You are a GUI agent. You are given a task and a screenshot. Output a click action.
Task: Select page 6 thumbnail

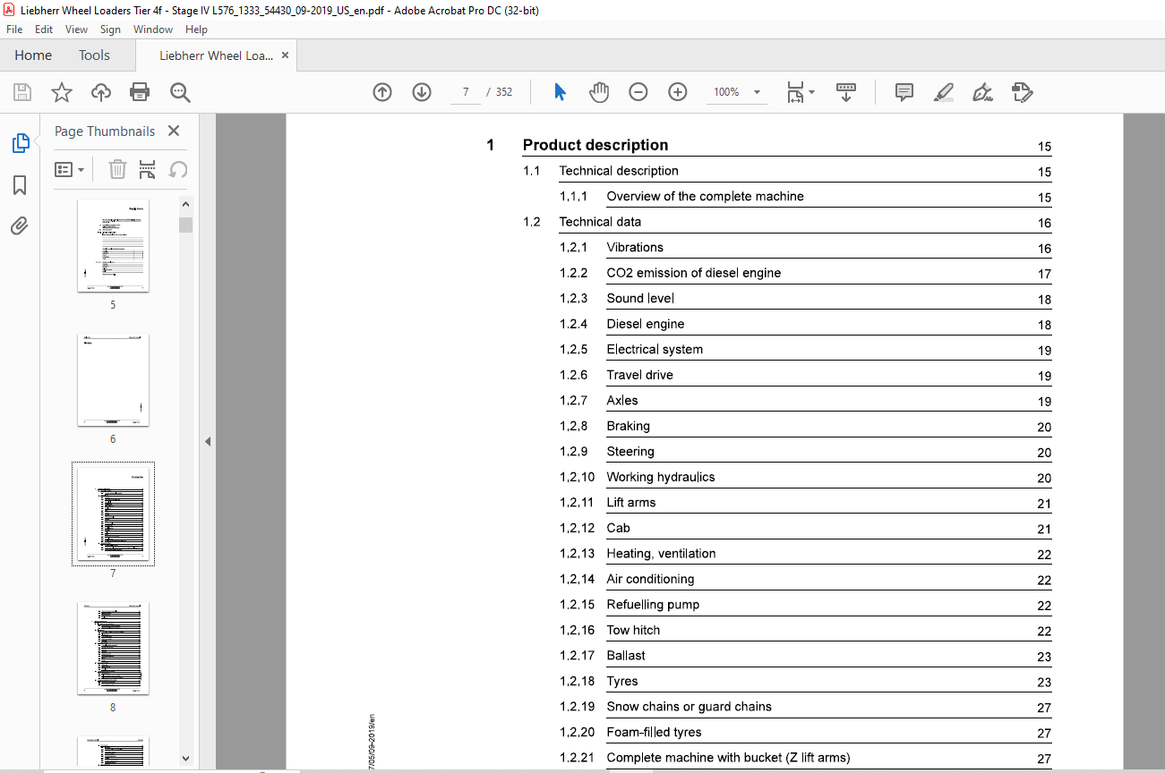click(113, 379)
